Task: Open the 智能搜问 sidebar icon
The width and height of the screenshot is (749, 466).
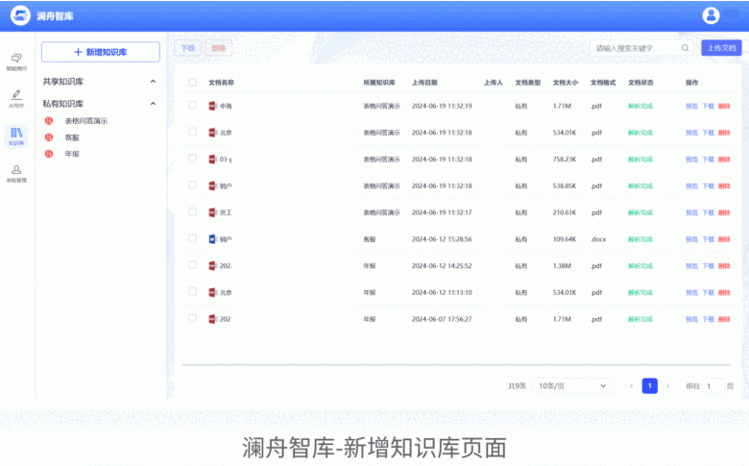Action: tap(16, 60)
